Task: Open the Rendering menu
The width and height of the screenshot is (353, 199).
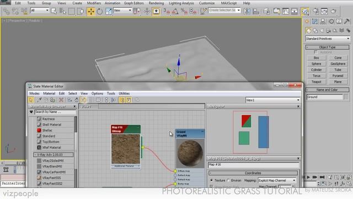Action: (x=156, y=3)
